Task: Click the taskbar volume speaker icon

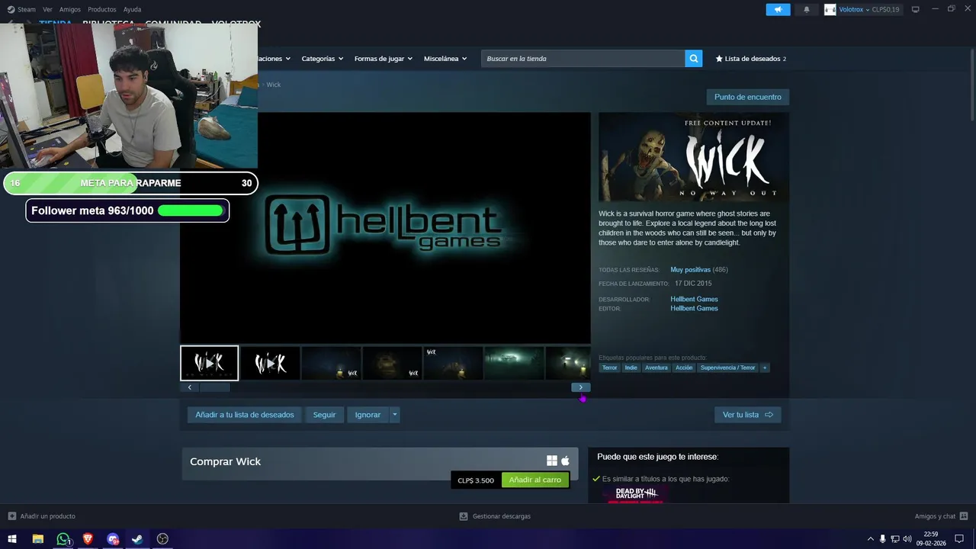Action: pyautogui.click(x=907, y=539)
